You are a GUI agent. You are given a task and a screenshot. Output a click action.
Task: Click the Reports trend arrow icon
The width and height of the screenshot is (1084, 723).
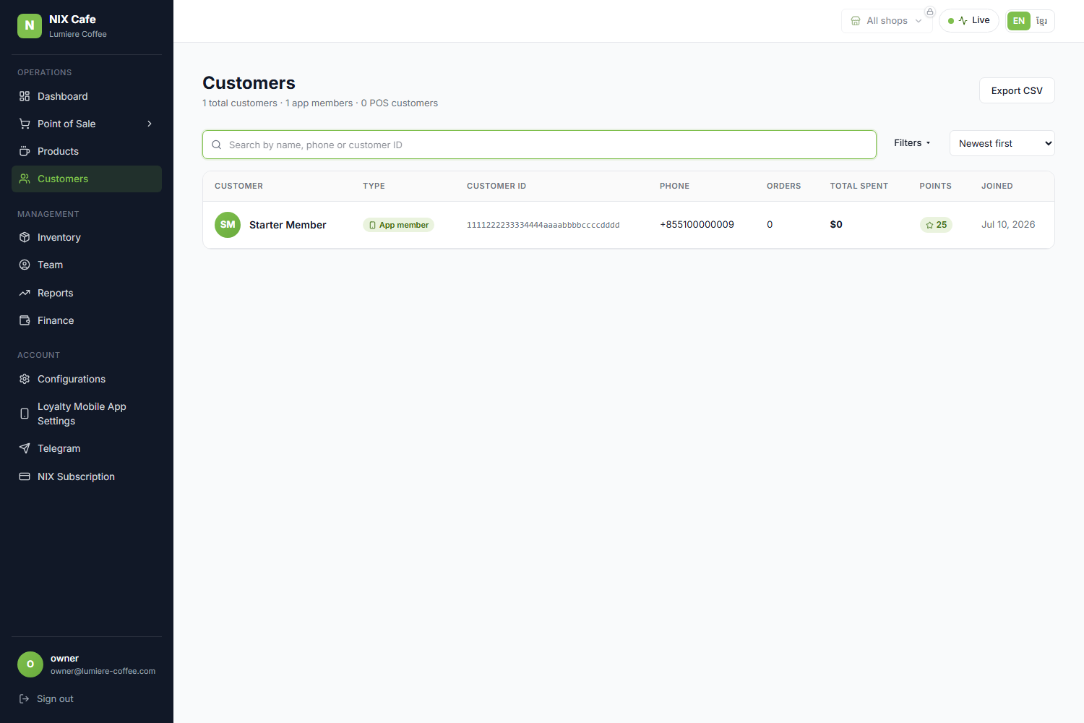pyautogui.click(x=25, y=293)
